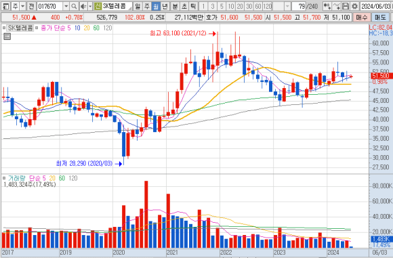Open chart settings gear icon
393x258 pixels.
point(354,6)
